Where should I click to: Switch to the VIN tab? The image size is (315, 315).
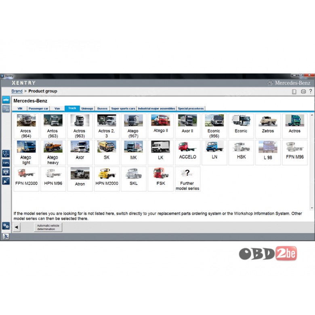(x=20, y=109)
